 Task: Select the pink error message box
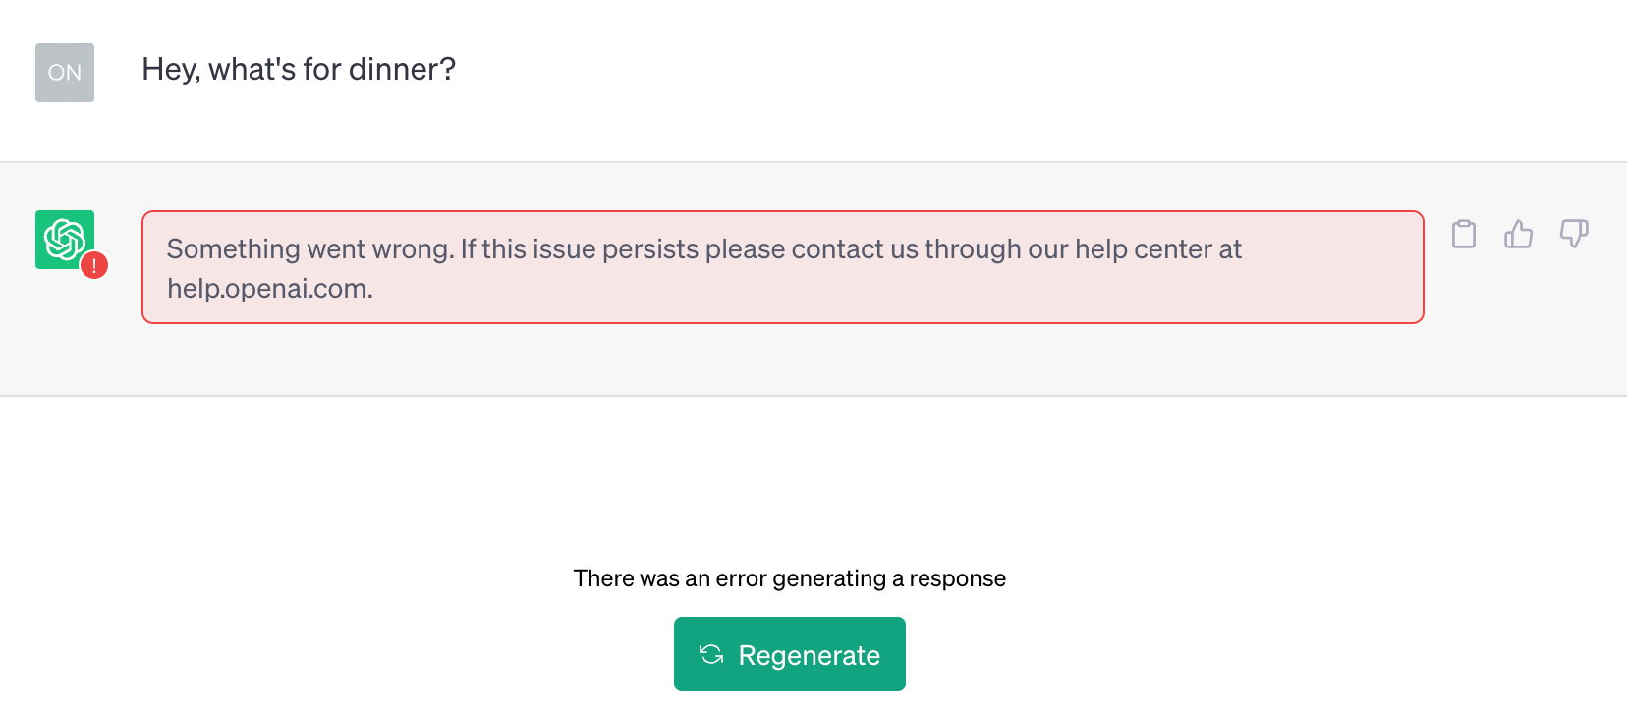[x=783, y=267]
